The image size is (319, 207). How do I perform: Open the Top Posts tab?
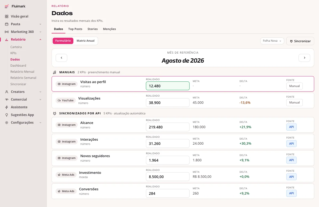click(75, 29)
